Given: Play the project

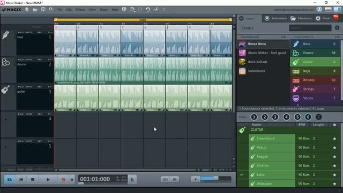Looking at the screenshot, I should click(x=48, y=180).
